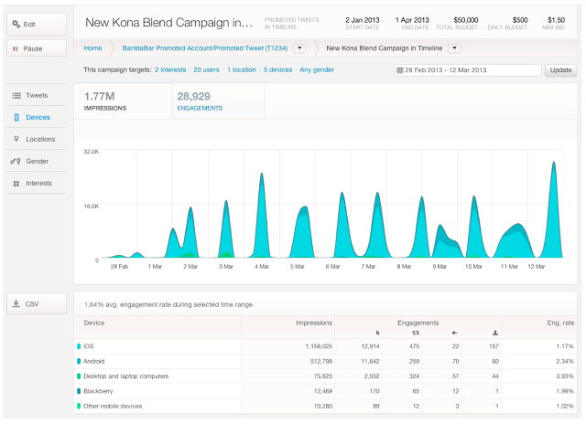Click the Edit campaign button
The image size is (586, 424).
click(37, 23)
